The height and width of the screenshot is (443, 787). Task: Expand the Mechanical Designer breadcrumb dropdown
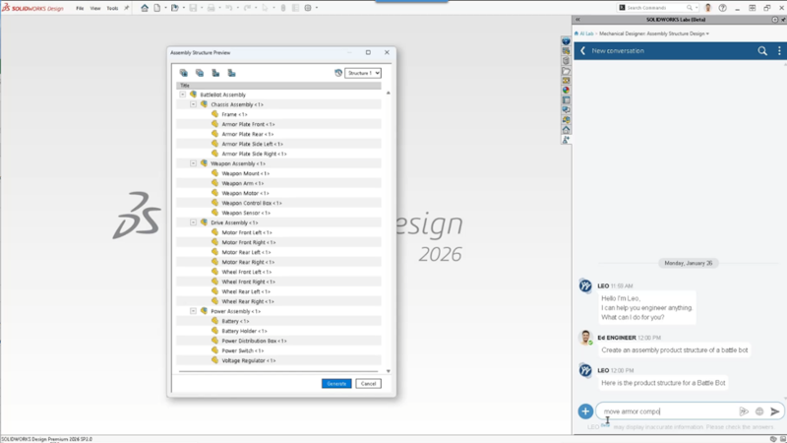707,33
